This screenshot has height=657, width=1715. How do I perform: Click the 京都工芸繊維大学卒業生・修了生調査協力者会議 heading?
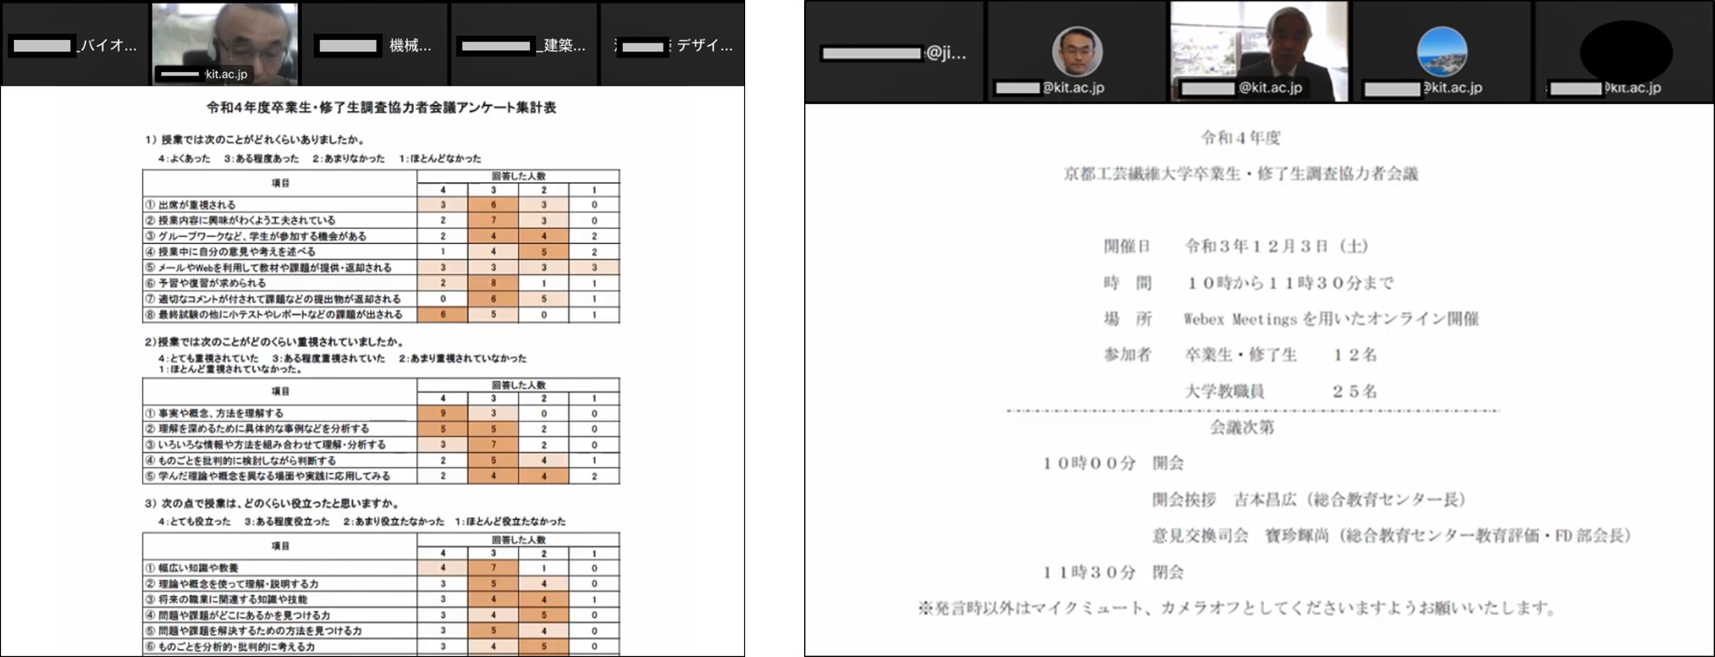(x=1240, y=174)
